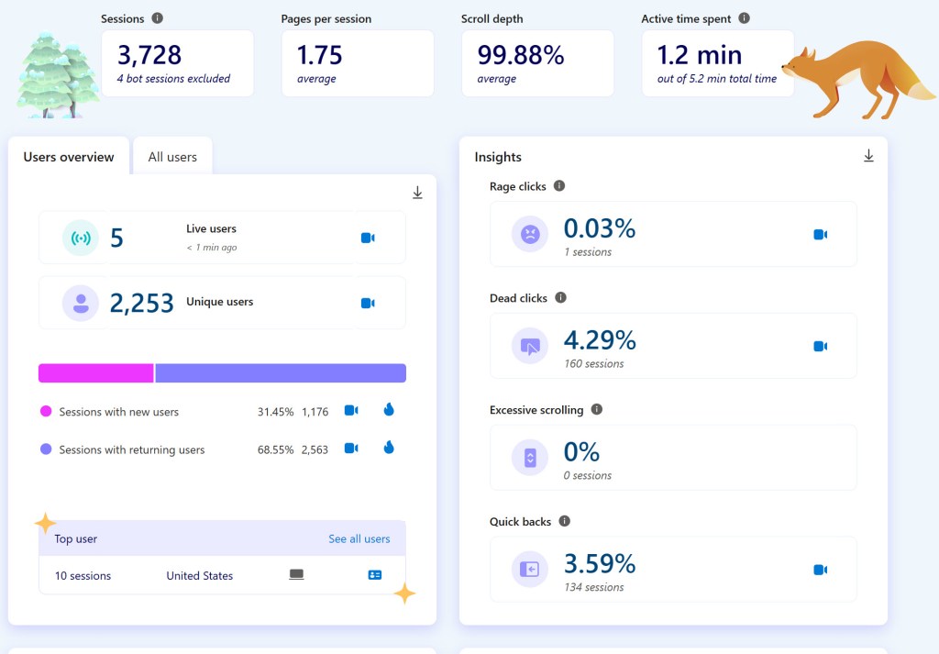
Task: Open recordings for unique users
Action: tap(368, 303)
